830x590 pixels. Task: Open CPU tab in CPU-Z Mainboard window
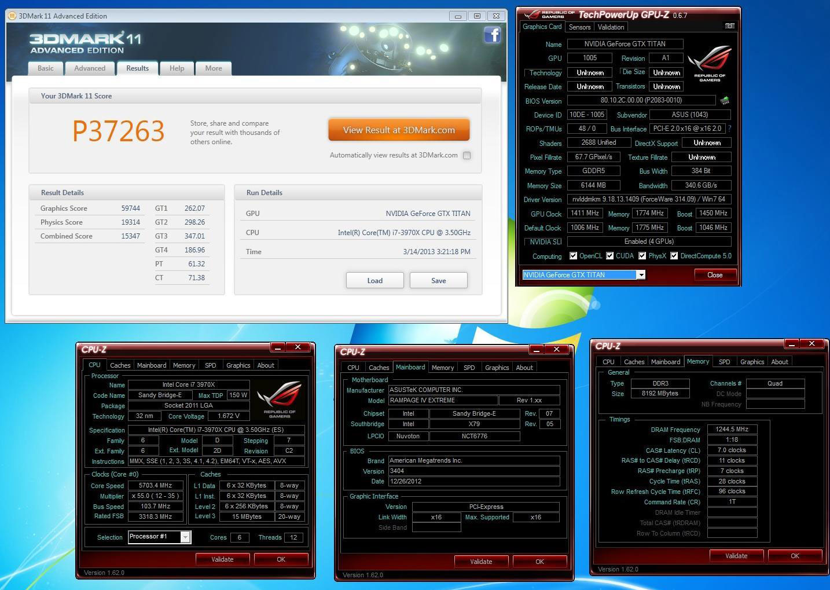pyautogui.click(x=353, y=368)
